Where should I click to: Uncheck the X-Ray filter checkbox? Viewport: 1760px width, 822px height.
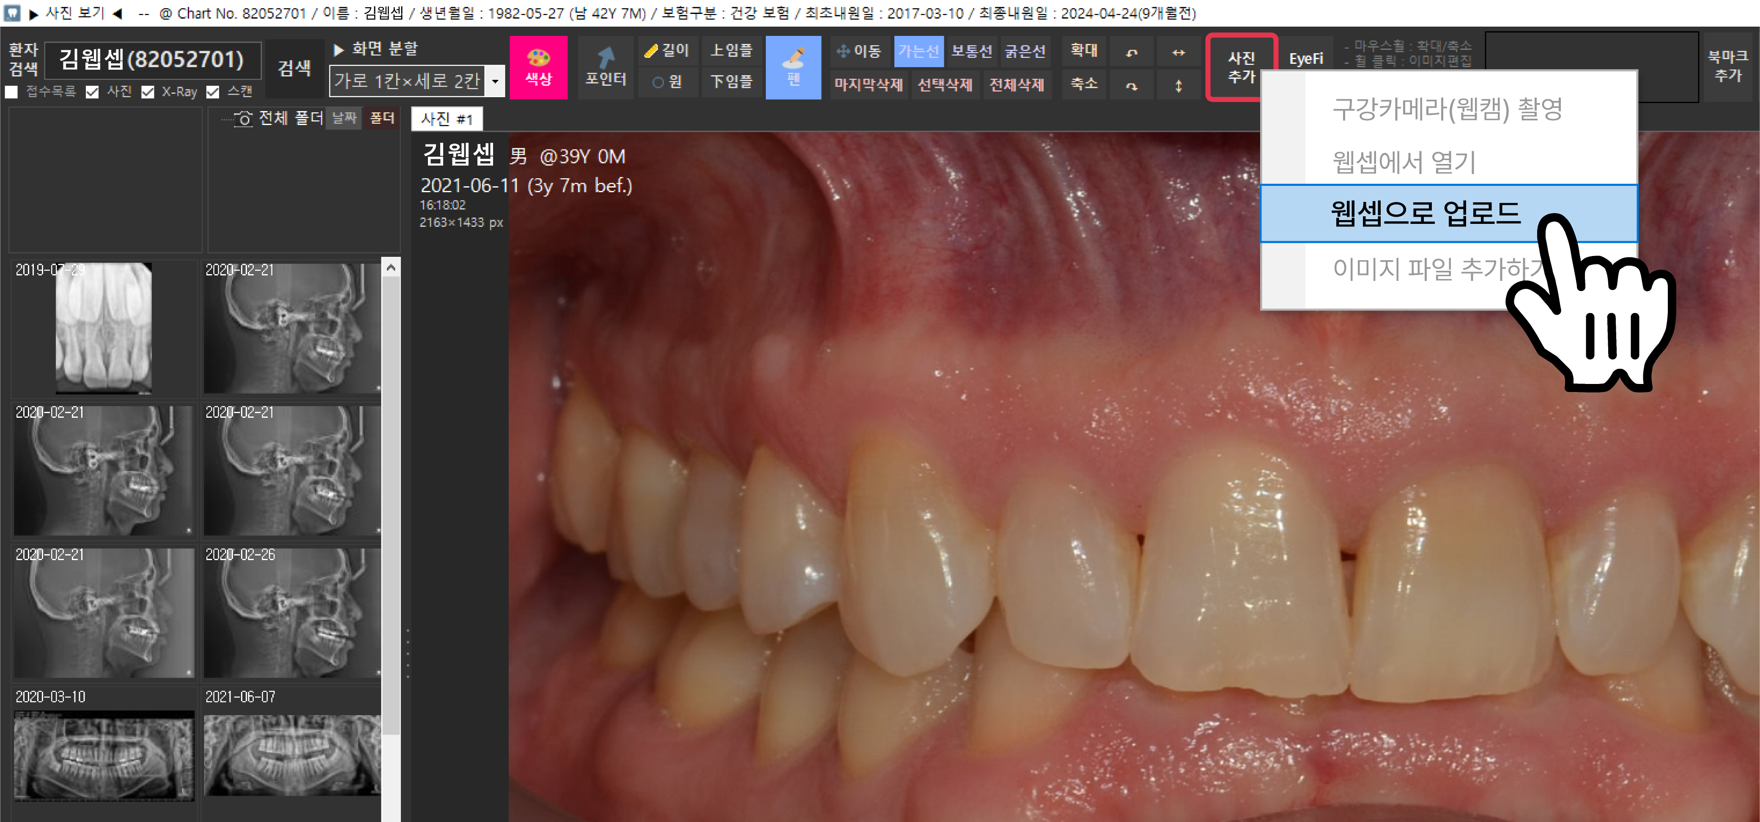[x=148, y=92]
